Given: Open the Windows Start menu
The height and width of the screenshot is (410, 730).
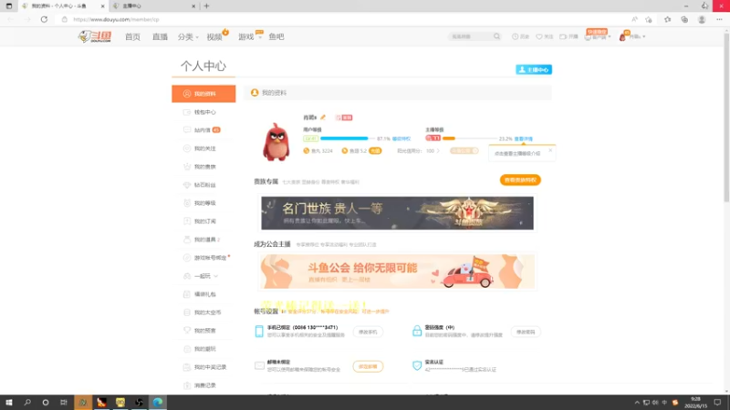Looking at the screenshot, I should coord(9,402).
